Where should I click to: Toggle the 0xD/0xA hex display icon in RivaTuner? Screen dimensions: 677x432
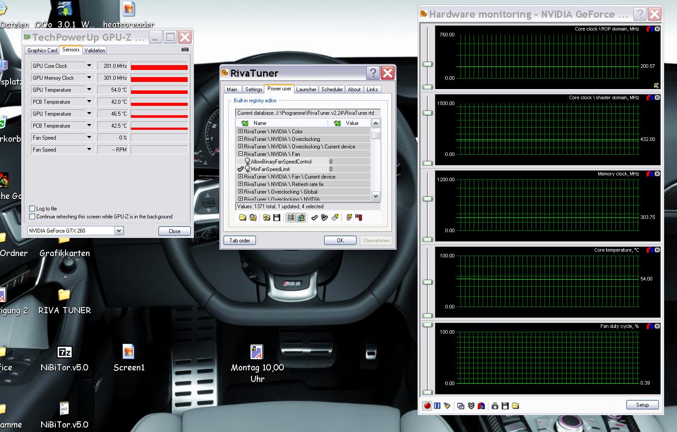[290, 218]
